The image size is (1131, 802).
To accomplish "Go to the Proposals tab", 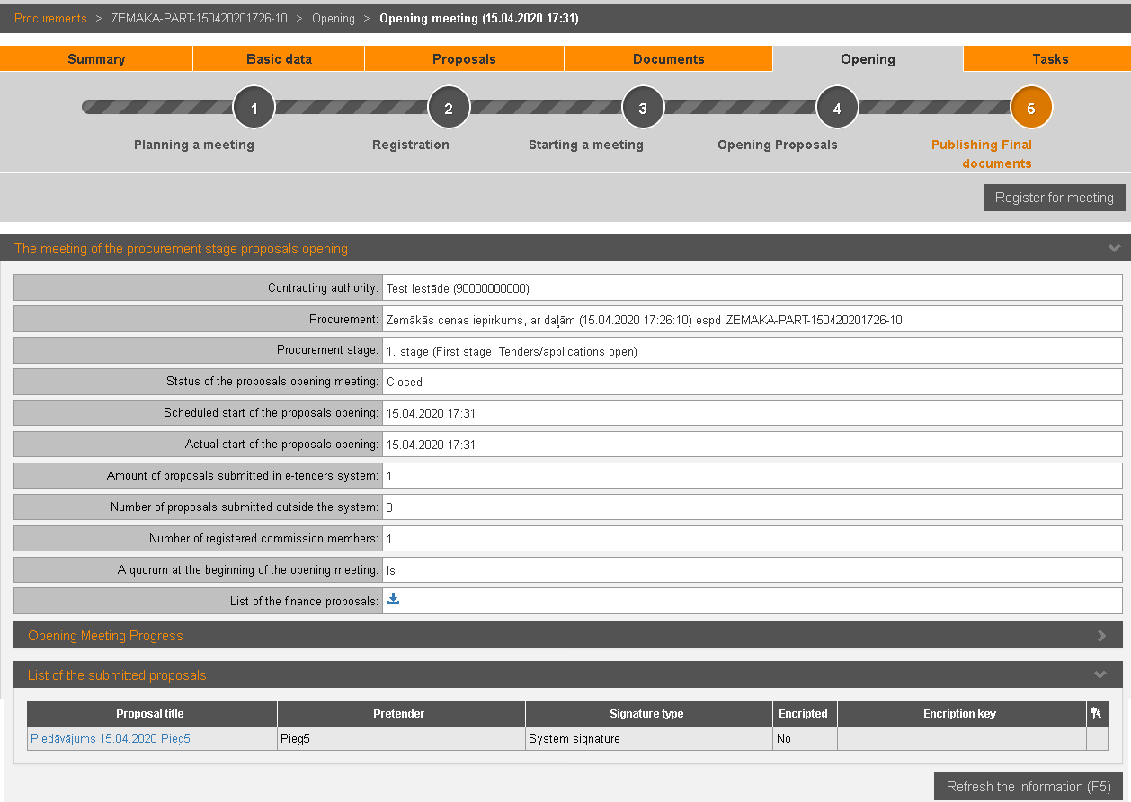I will (x=464, y=59).
